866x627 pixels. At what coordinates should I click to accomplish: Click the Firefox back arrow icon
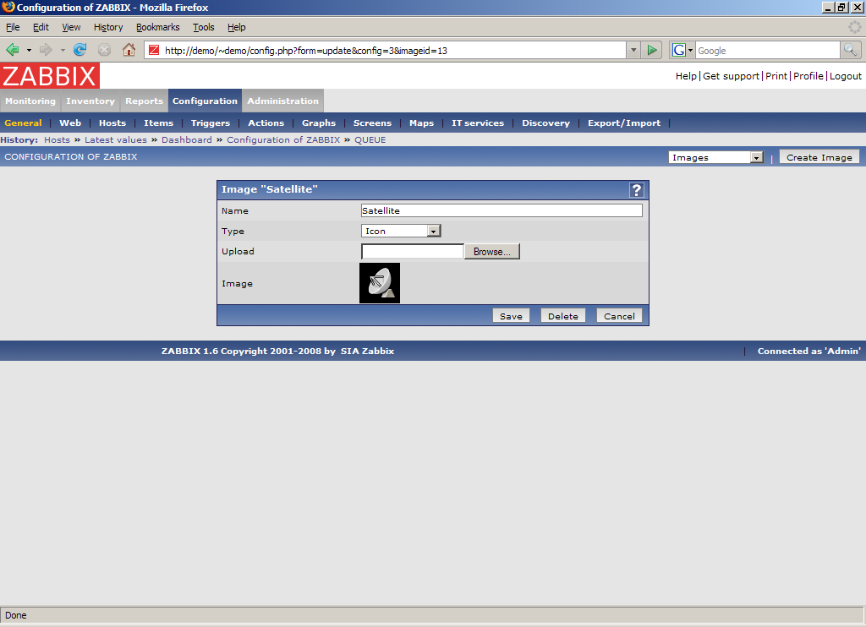tap(12, 50)
